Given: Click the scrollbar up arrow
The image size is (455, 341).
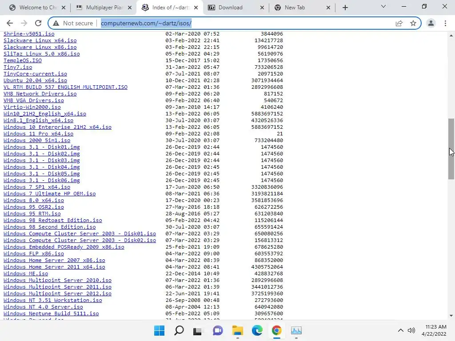Looking at the screenshot, I should 451,36.
